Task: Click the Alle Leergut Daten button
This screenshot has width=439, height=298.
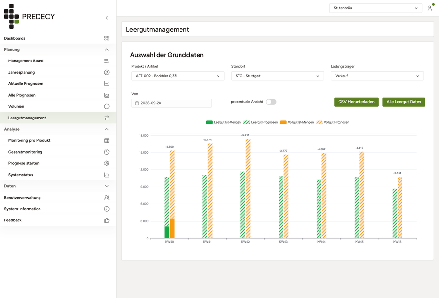Action: coord(404,102)
